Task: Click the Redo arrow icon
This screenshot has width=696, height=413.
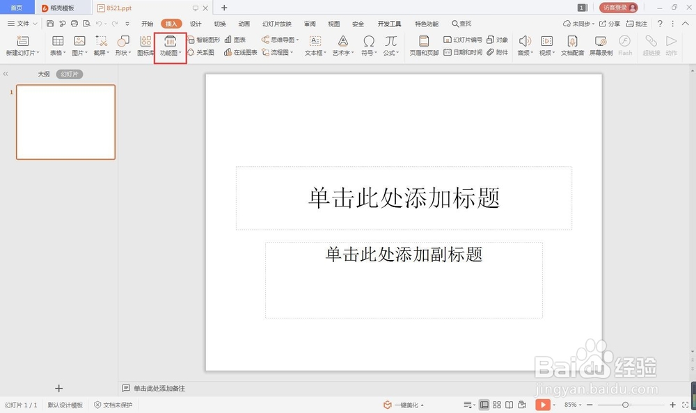Action: 115,24
